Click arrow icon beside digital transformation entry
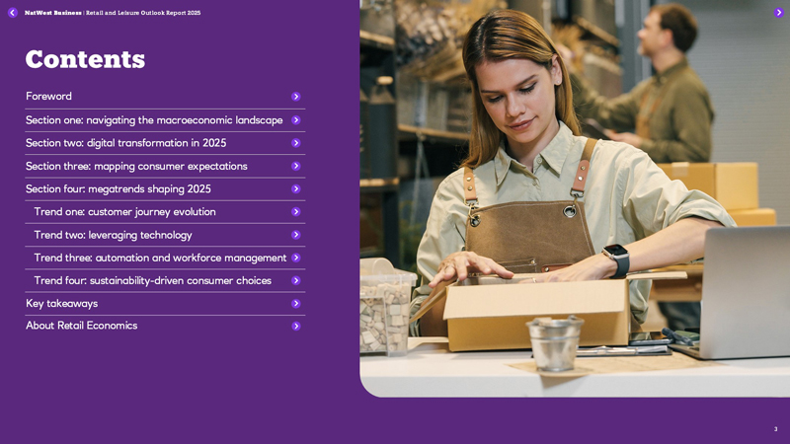Image resolution: width=790 pixels, height=444 pixels. click(x=296, y=143)
